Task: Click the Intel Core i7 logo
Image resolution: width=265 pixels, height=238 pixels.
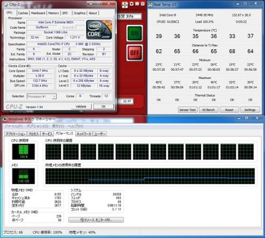Action: click(x=99, y=30)
